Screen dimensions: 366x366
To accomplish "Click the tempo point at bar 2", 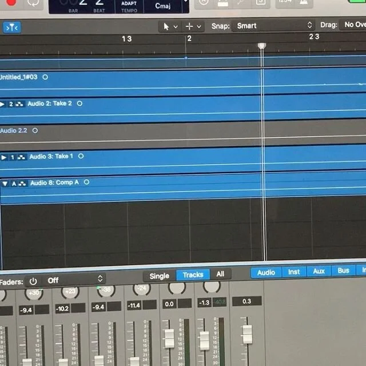I will (186, 58).
